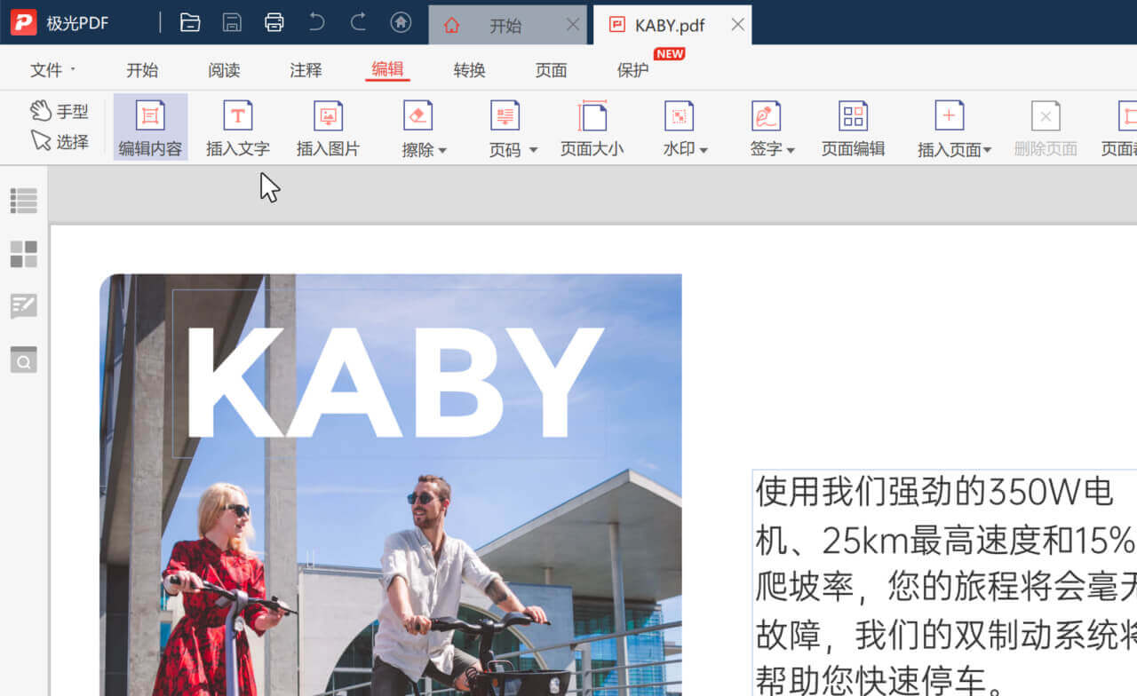Show the page thumbnails panel in the sidebar

coord(23,254)
